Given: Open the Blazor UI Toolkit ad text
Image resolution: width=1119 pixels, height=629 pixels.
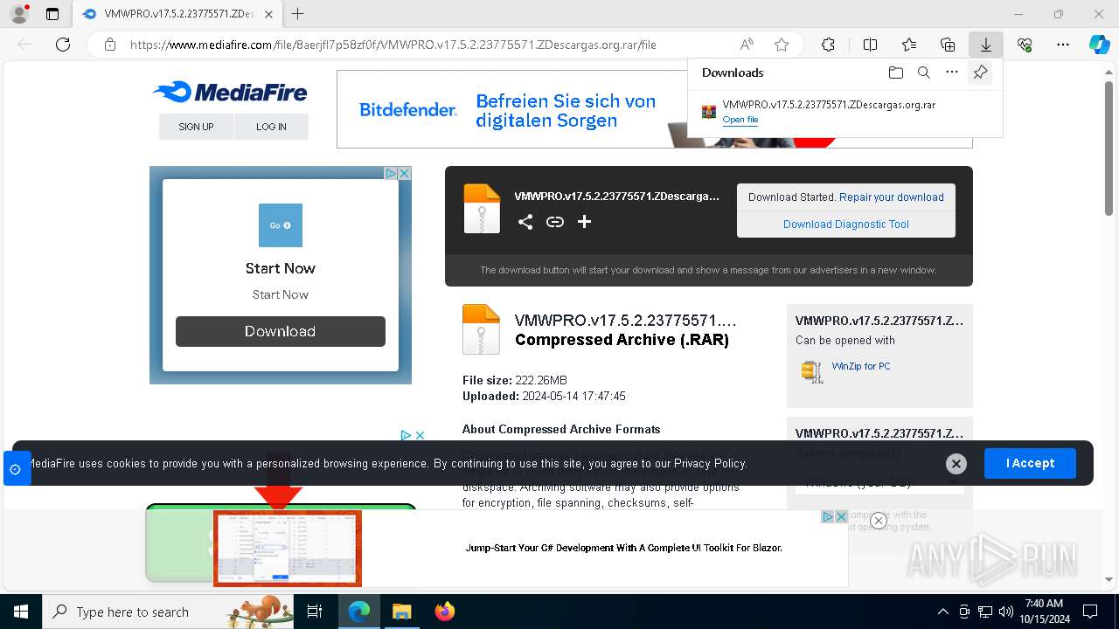Looking at the screenshot, I should tap(623, 548).
